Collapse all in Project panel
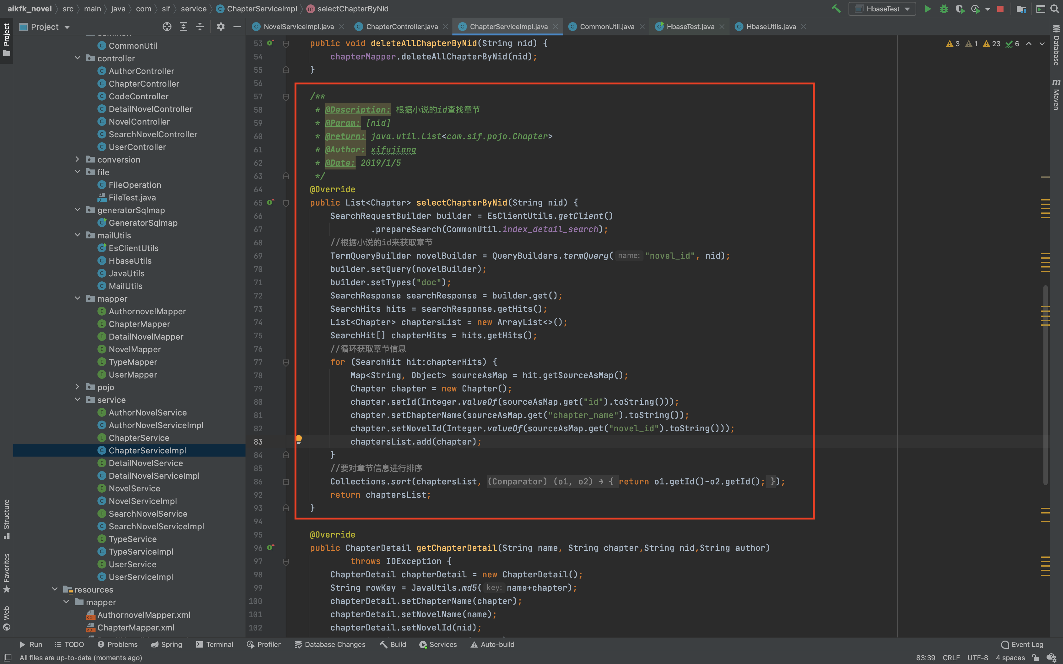1063x664 pixels. 200,27
